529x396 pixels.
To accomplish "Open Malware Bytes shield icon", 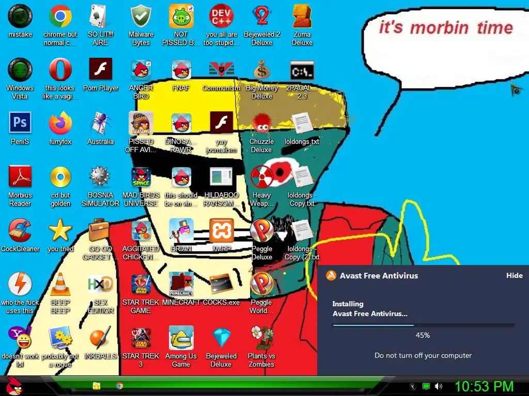I will pyautogui.click(x=141, y=16).
